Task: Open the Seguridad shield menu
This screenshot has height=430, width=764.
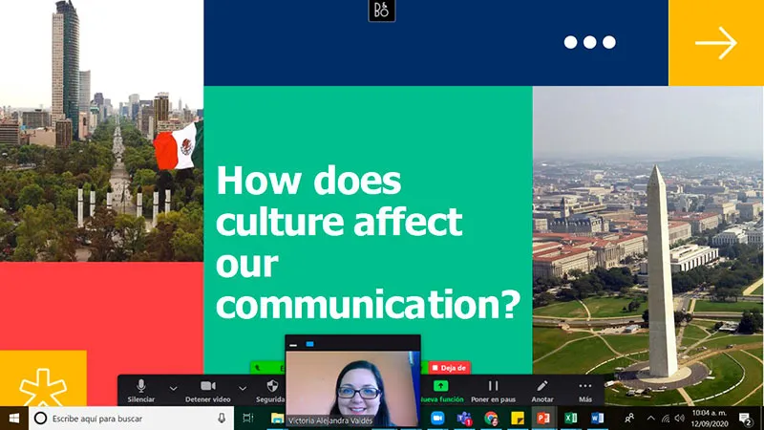Action: 271,390
